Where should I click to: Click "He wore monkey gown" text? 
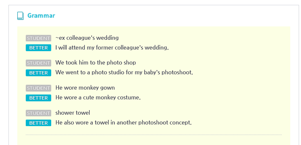pyautogui.click(x=85, y=88)
